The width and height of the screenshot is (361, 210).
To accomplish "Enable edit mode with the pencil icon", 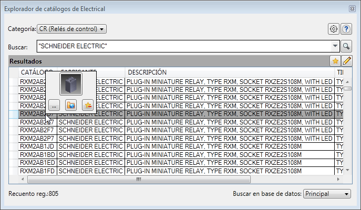I will click(x=347, y=61).
